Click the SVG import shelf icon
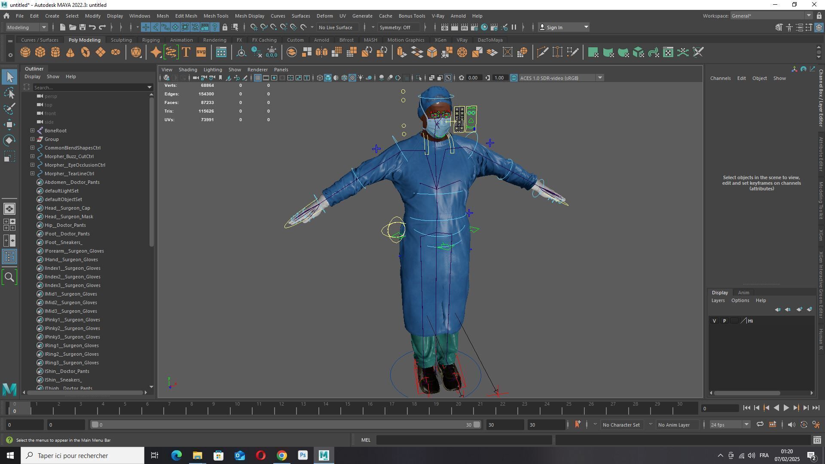Viewport: 825px width, 464px height. 201,52
